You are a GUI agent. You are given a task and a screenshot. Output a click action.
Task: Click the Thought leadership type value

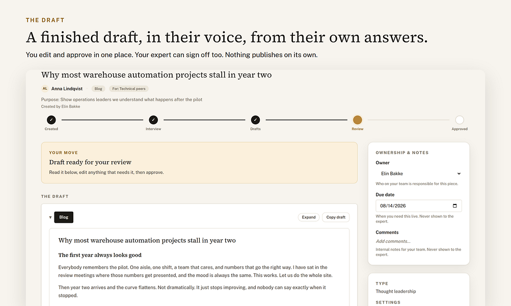tap(396, 291)
